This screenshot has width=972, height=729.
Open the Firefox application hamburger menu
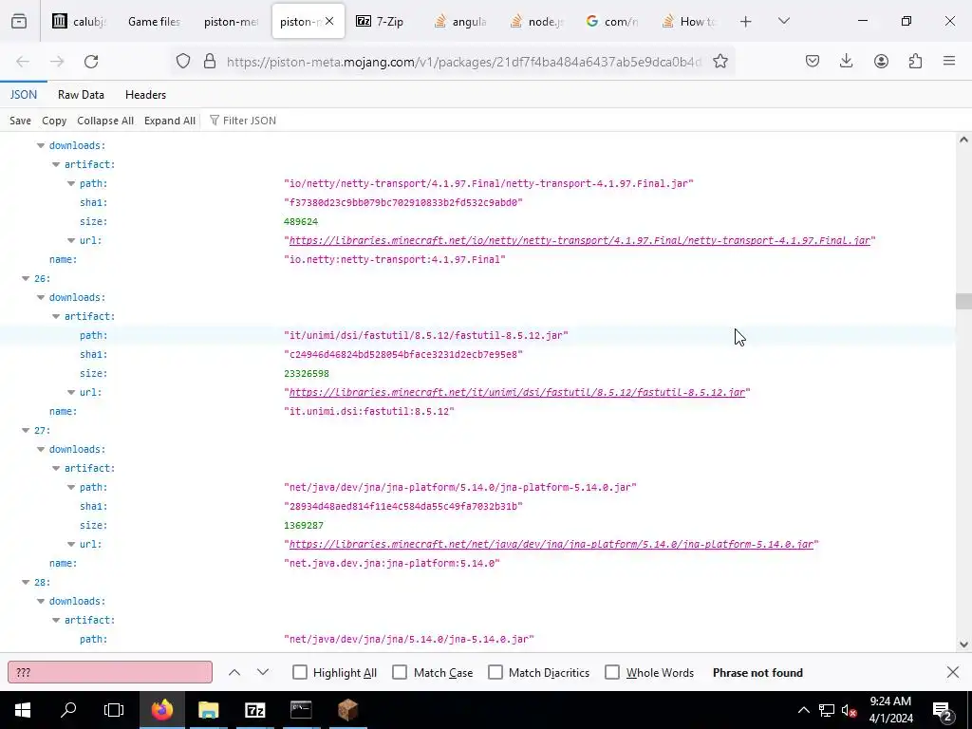click(x=949, y=62)
